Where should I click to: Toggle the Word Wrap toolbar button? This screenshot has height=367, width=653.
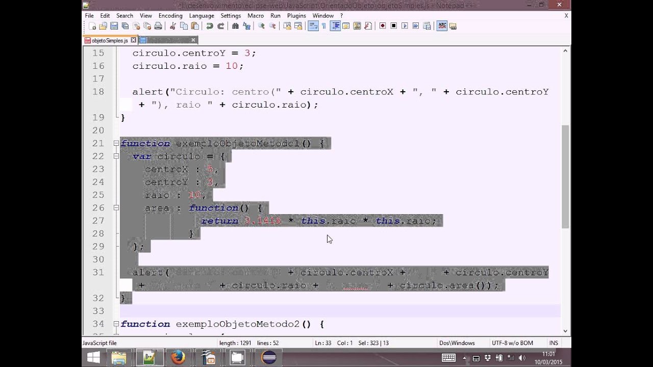point(314,26)
